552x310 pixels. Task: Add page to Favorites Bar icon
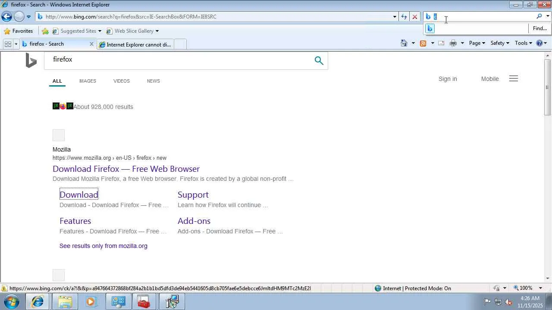click(x=45, y=31)
